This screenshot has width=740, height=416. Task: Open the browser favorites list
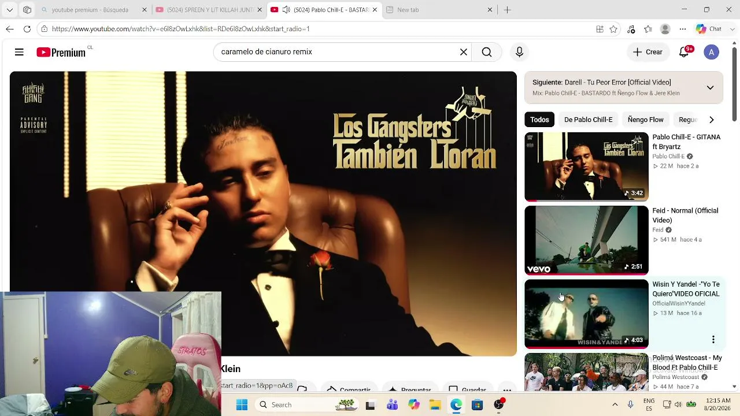pos(648,29)
